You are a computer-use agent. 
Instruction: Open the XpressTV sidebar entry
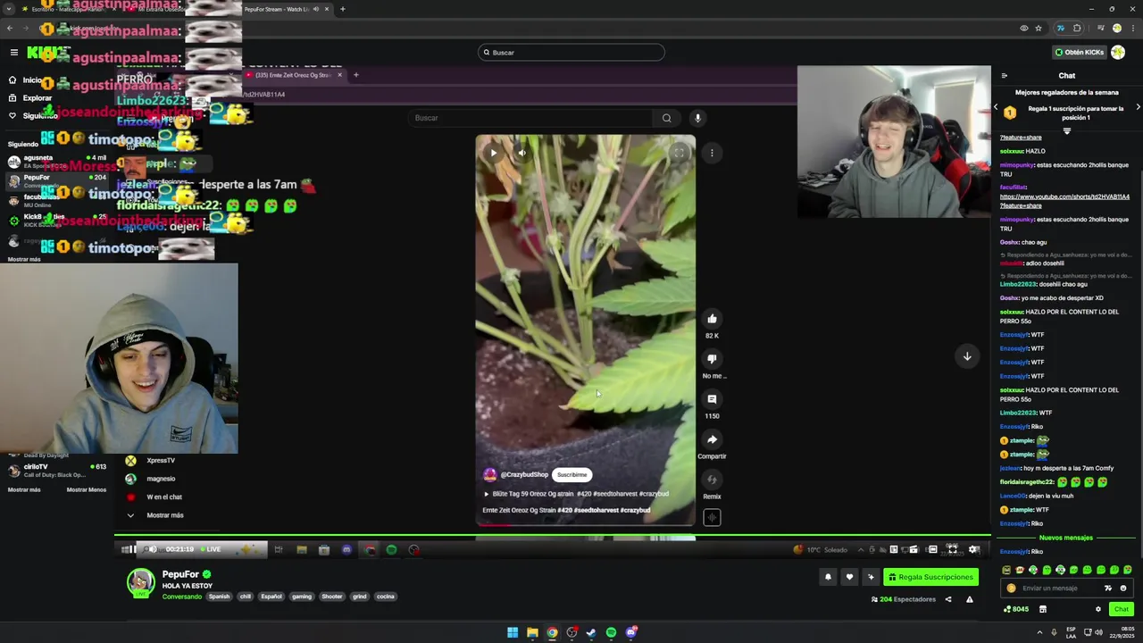click(152, 461)
